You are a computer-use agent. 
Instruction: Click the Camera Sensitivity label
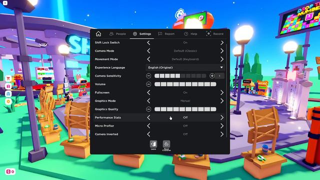click(108, 76)
